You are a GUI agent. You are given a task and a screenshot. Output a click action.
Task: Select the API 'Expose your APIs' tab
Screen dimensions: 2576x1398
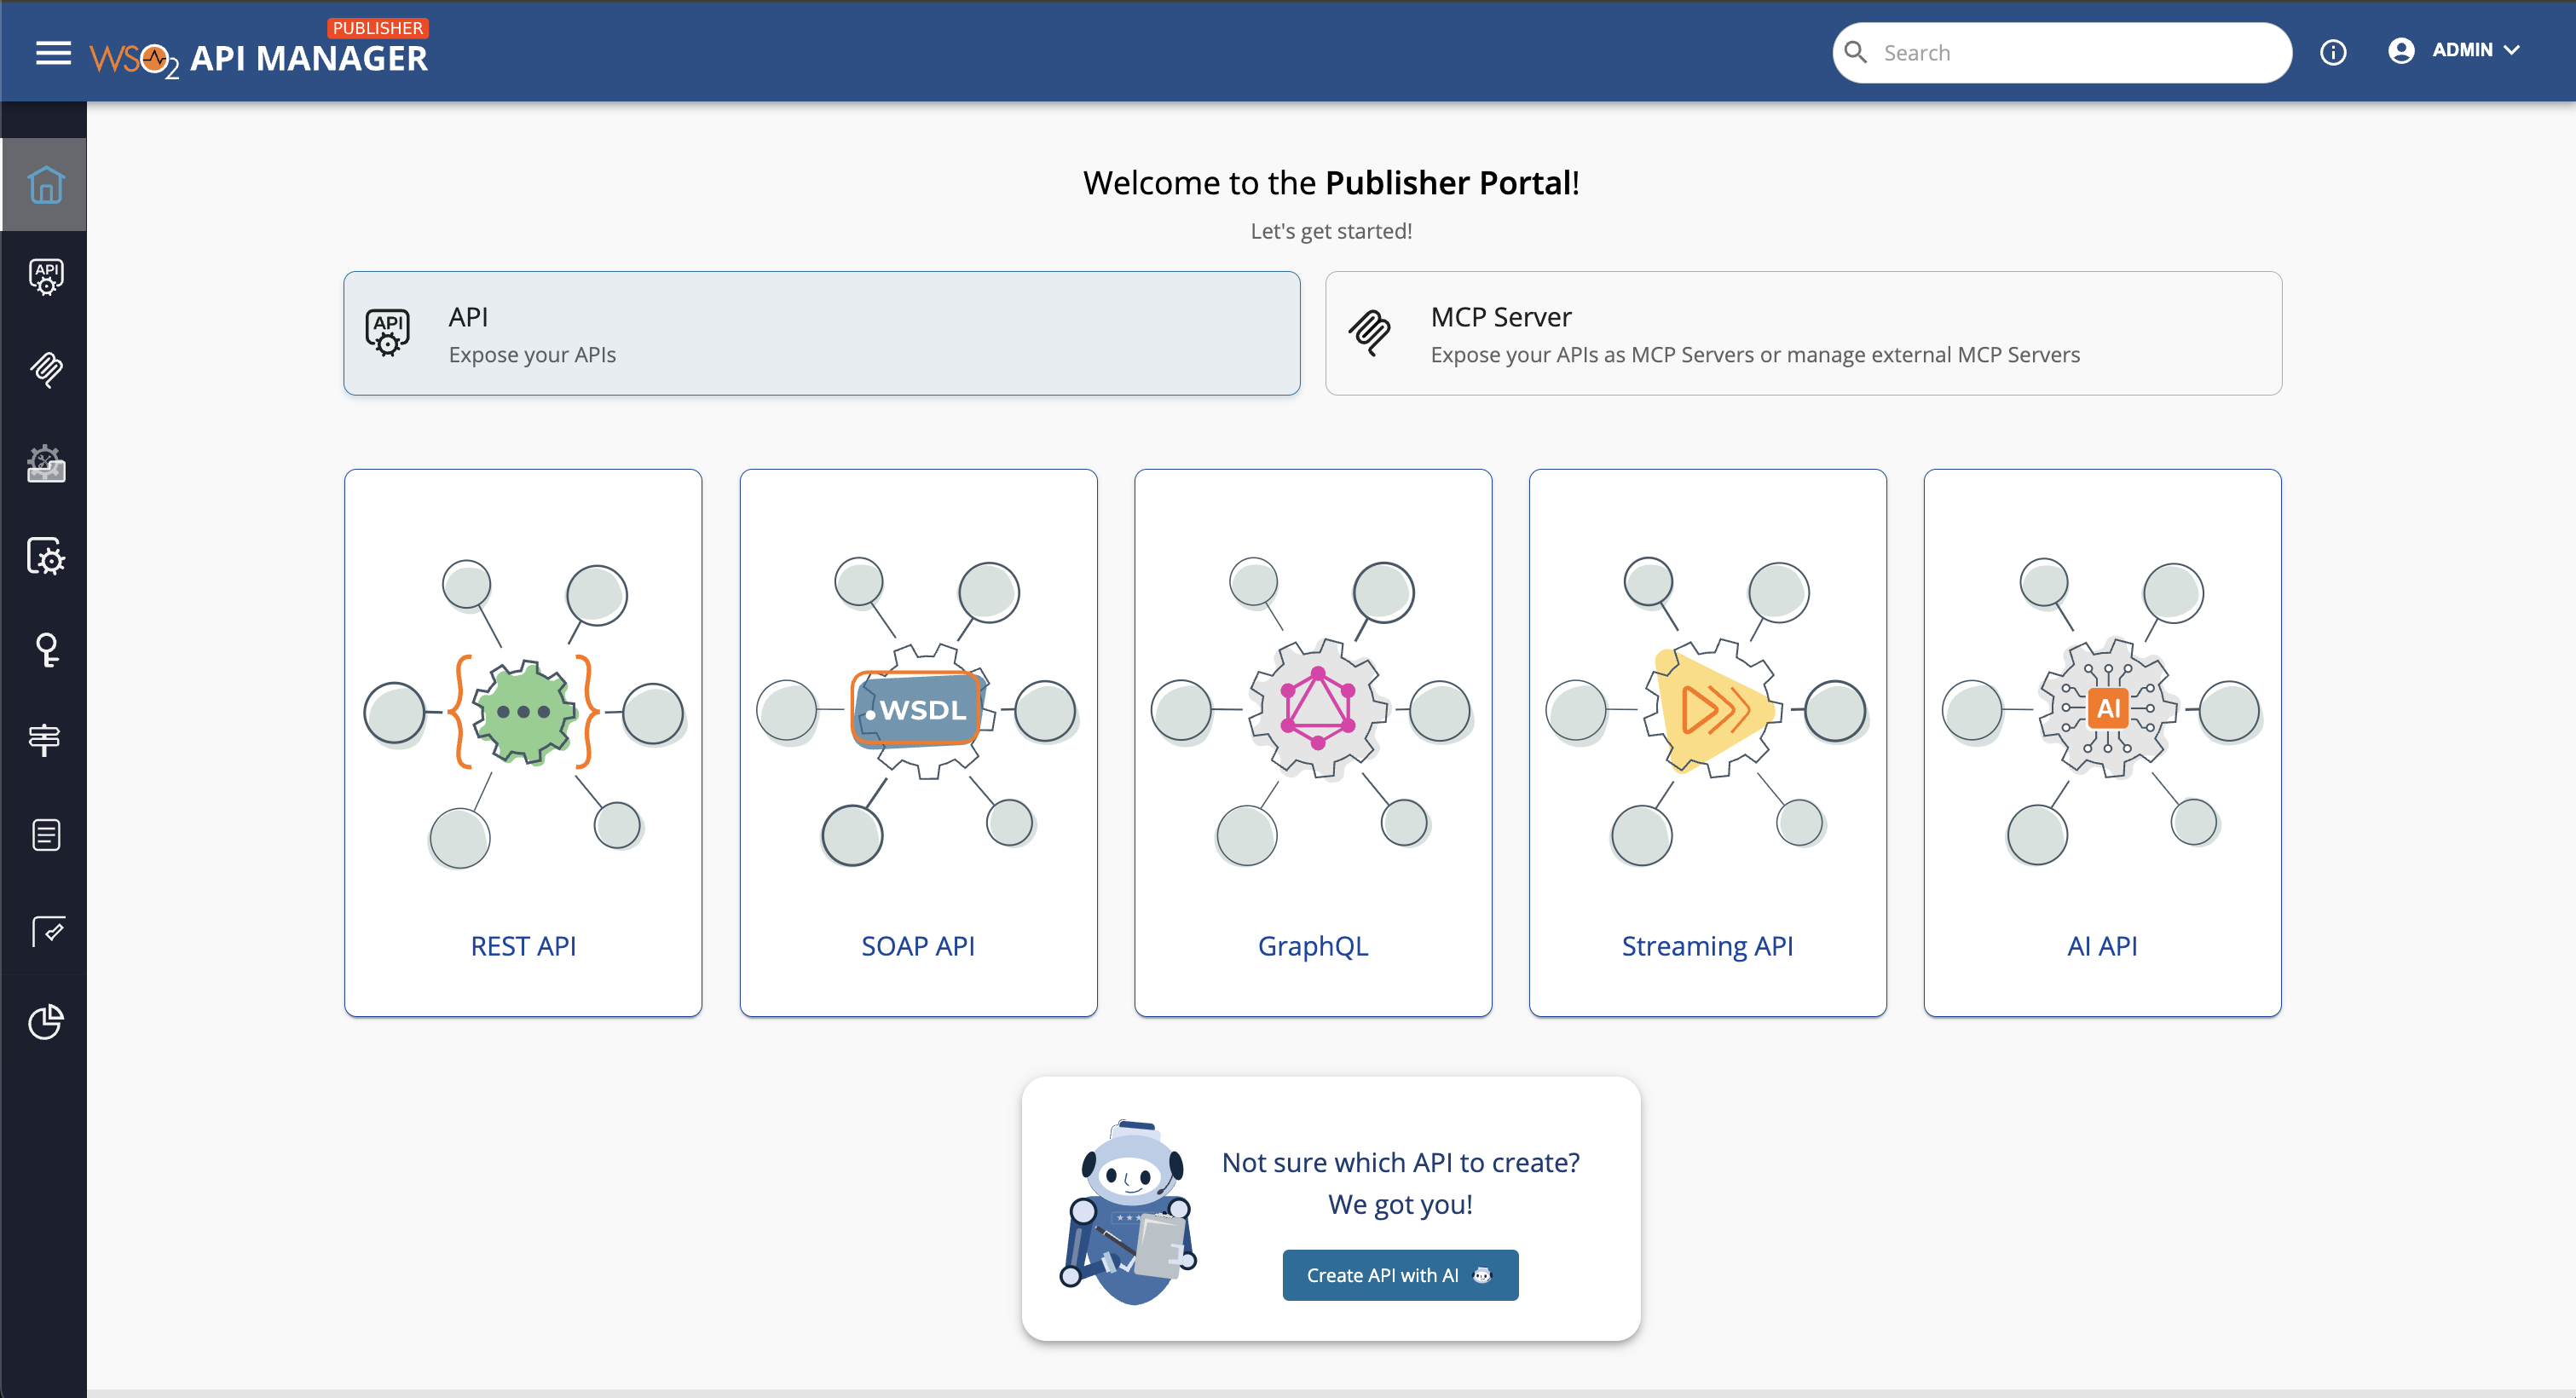coord(821,333)
